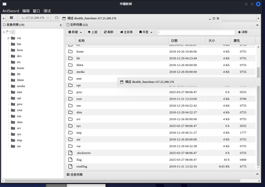Switch to the 117.21.200.176 terminal tab
The width and height of the screenshot is (265, 187).
pos(33,18)
